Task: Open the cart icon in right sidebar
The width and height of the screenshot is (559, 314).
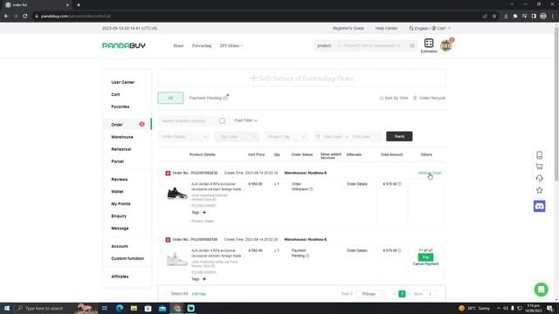Action: point(539,167)
